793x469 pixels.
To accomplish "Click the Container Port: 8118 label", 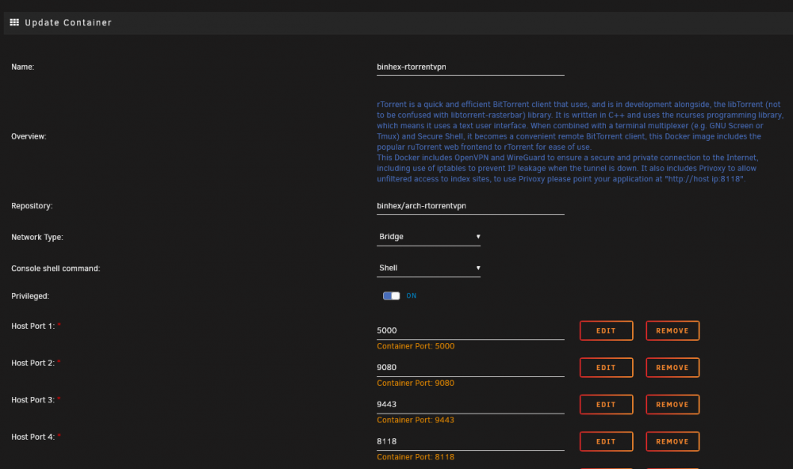I will (416, 457).
